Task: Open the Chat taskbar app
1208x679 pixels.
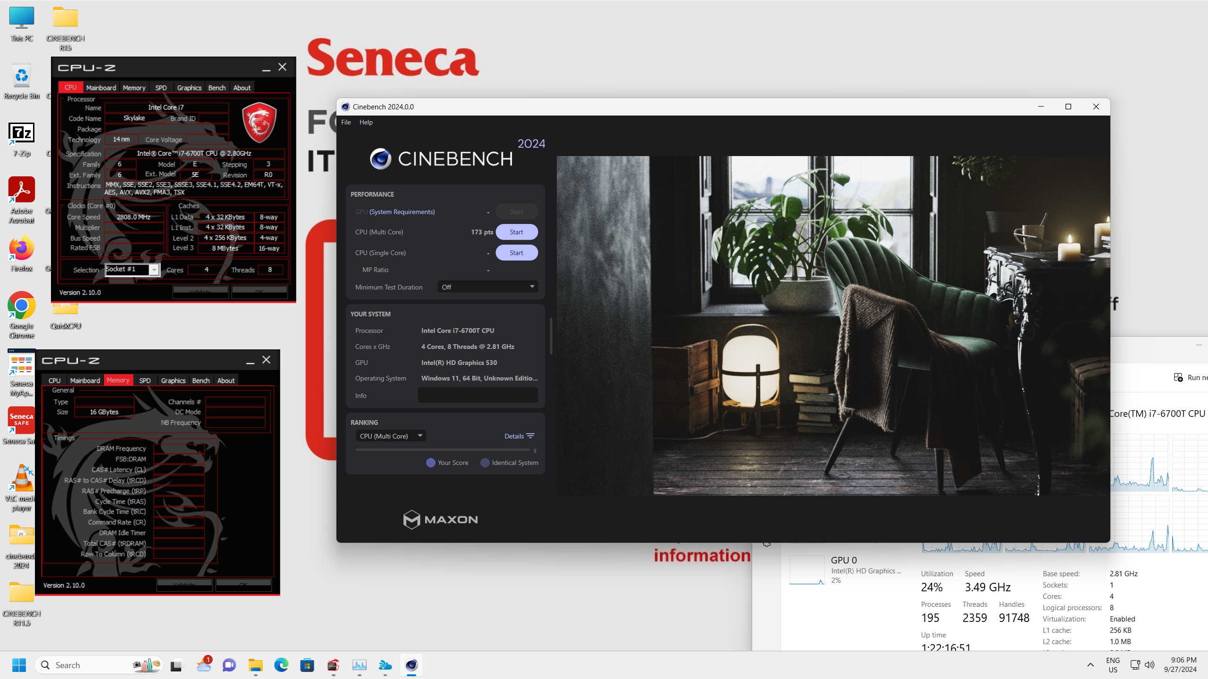Action: 229,665
